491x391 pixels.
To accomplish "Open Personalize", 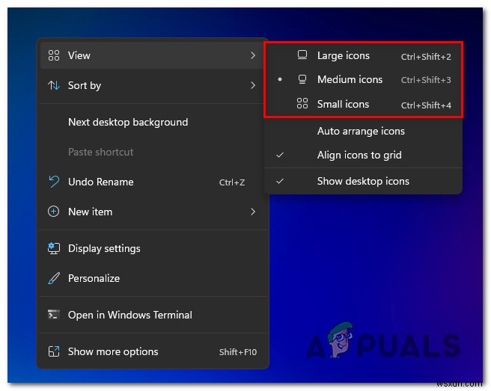I will pos(153,278).
